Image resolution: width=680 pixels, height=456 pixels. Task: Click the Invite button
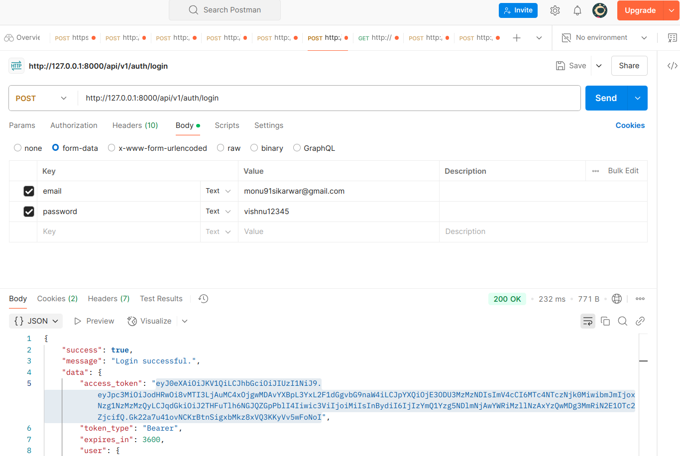click(518, 10)
